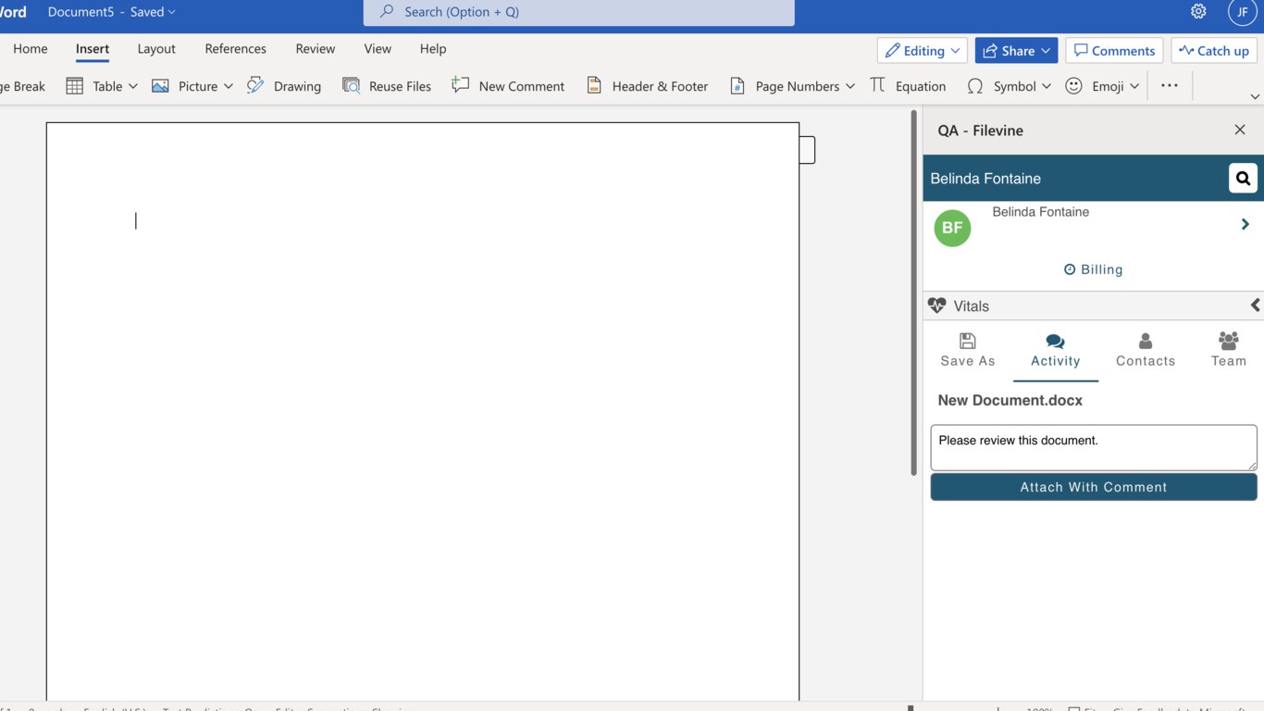Click the New Document.docx file name
1264x711 pixels.
tap(1010, 401)
